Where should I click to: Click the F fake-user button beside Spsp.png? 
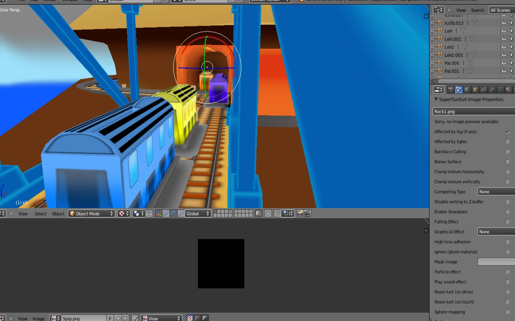coord(110,319)
